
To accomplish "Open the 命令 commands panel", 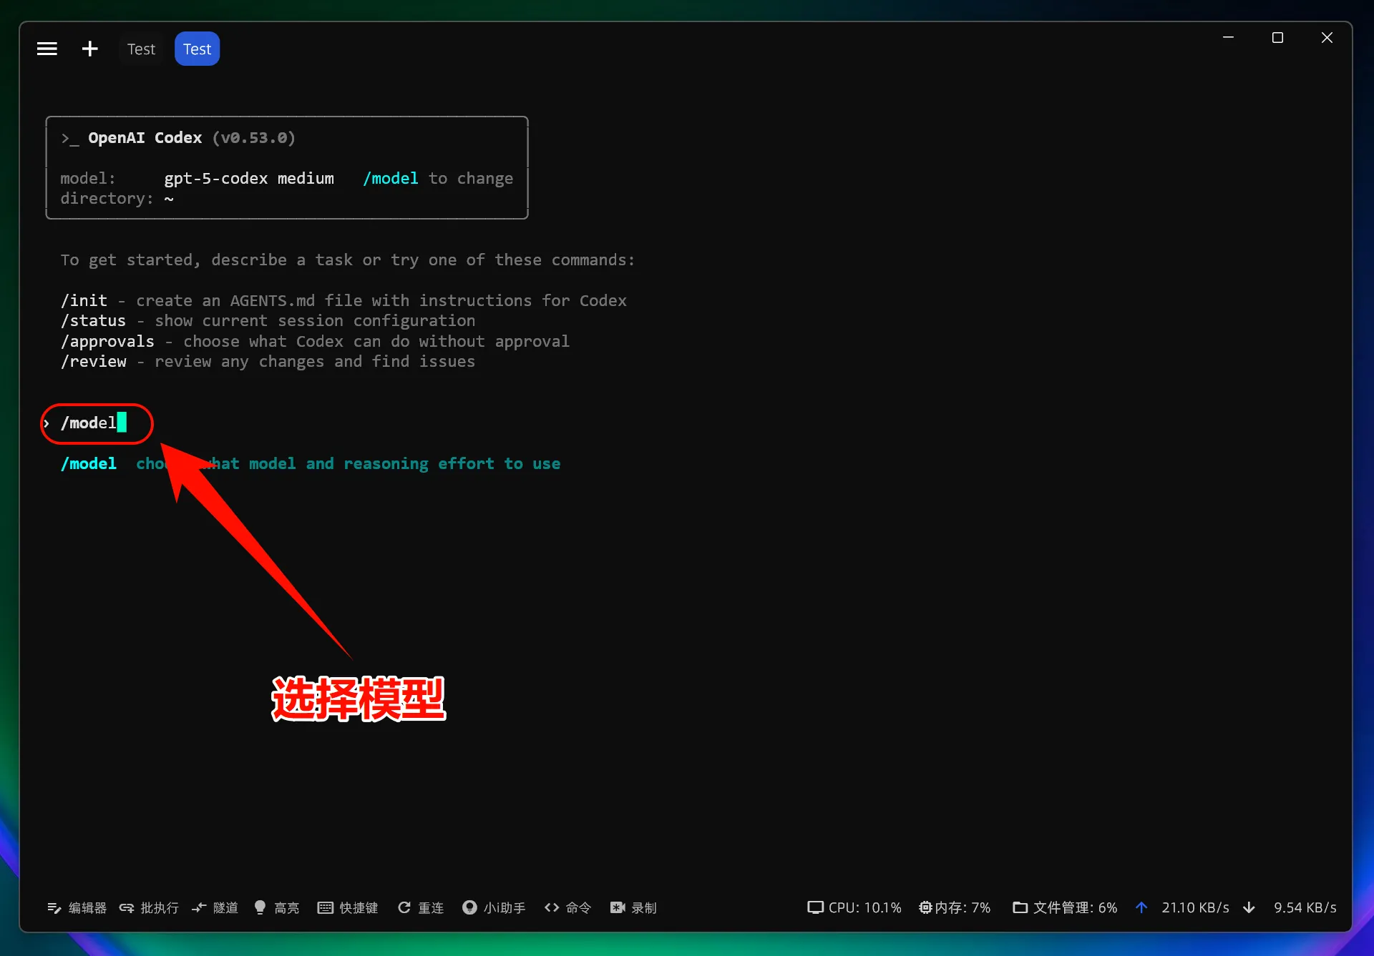I will (567, 907).
